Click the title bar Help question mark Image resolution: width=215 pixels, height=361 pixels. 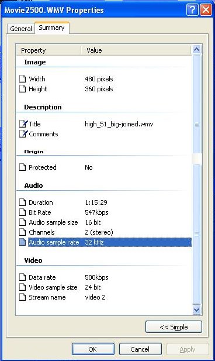192,10
